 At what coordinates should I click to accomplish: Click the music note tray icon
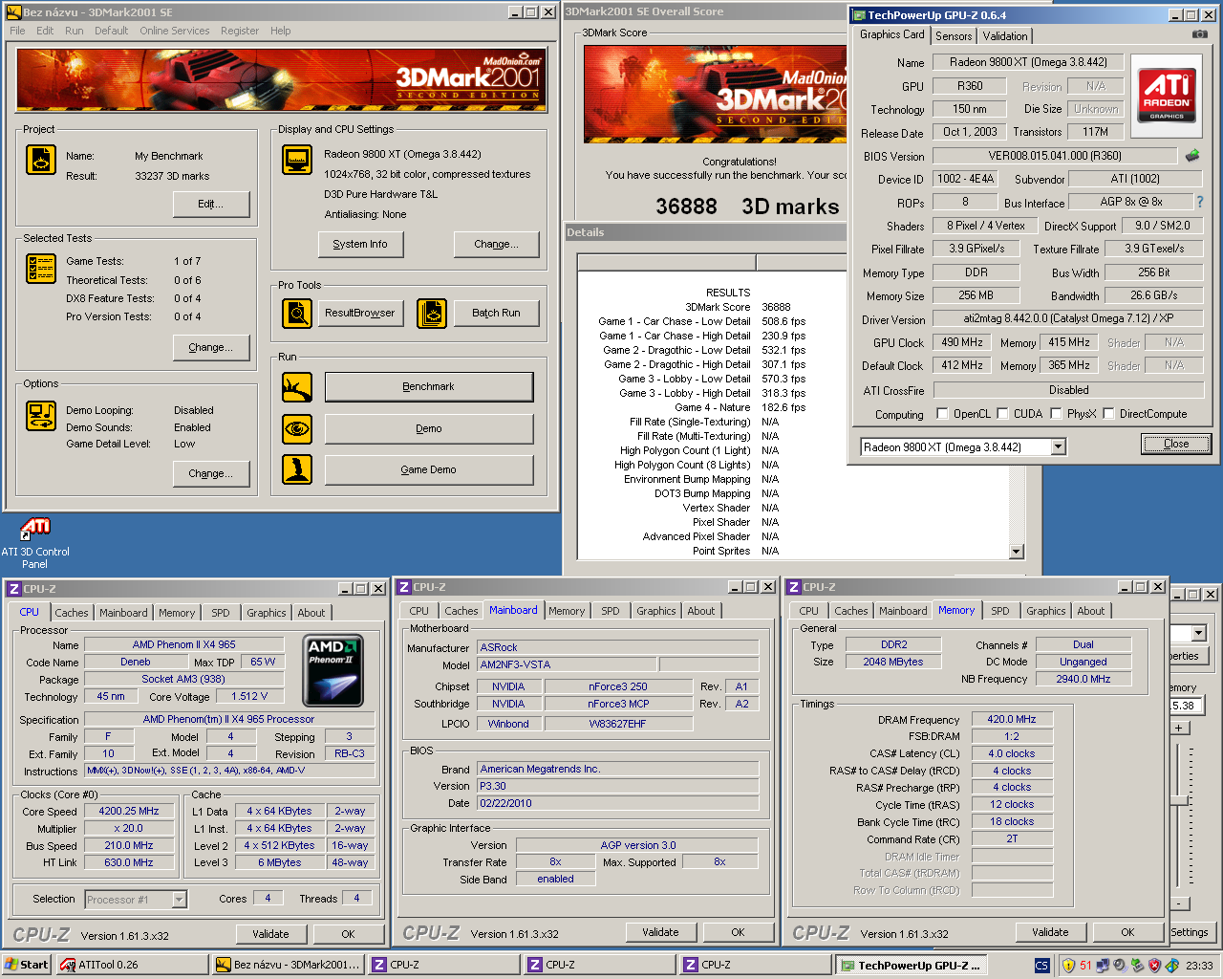tap(1171, 965)
